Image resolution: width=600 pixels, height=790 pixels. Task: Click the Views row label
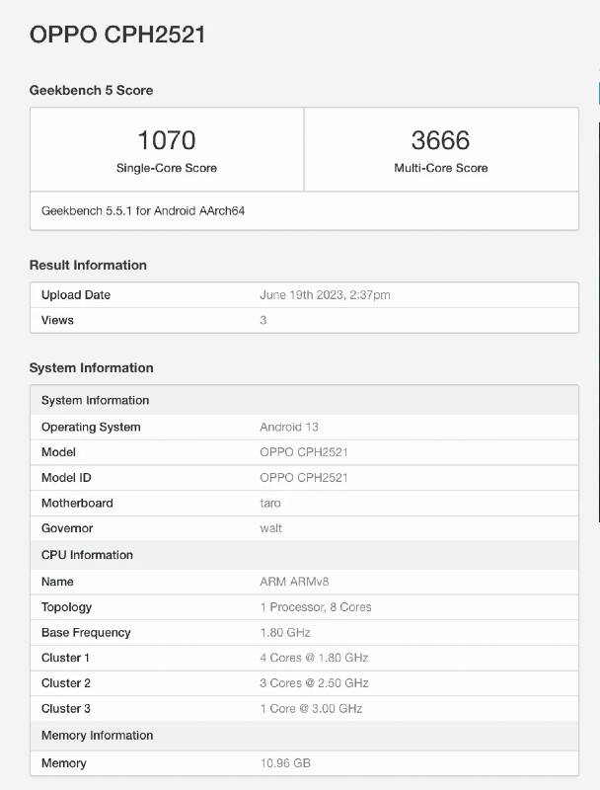[x=57, y=320]
